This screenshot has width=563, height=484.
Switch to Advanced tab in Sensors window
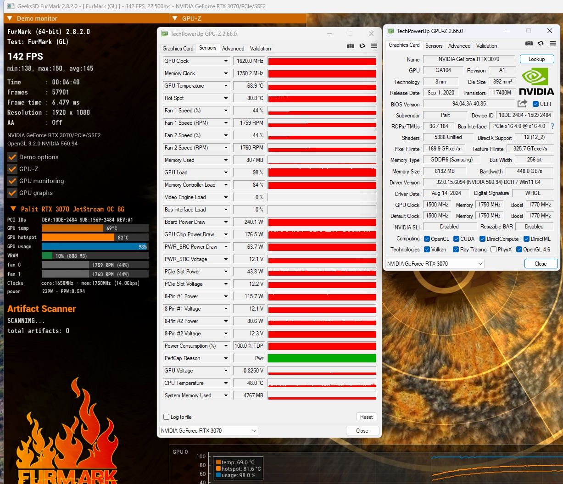[x=233, y=49]
